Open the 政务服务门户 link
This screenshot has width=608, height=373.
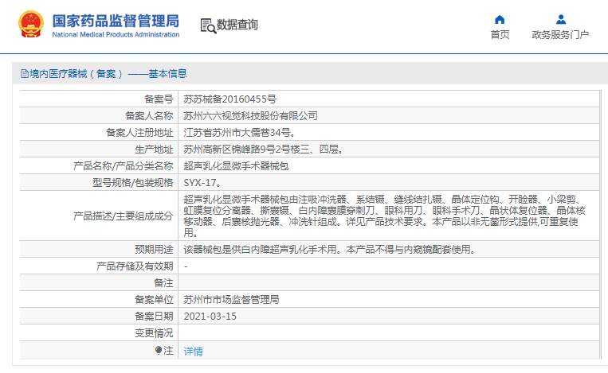click(560, 34)
